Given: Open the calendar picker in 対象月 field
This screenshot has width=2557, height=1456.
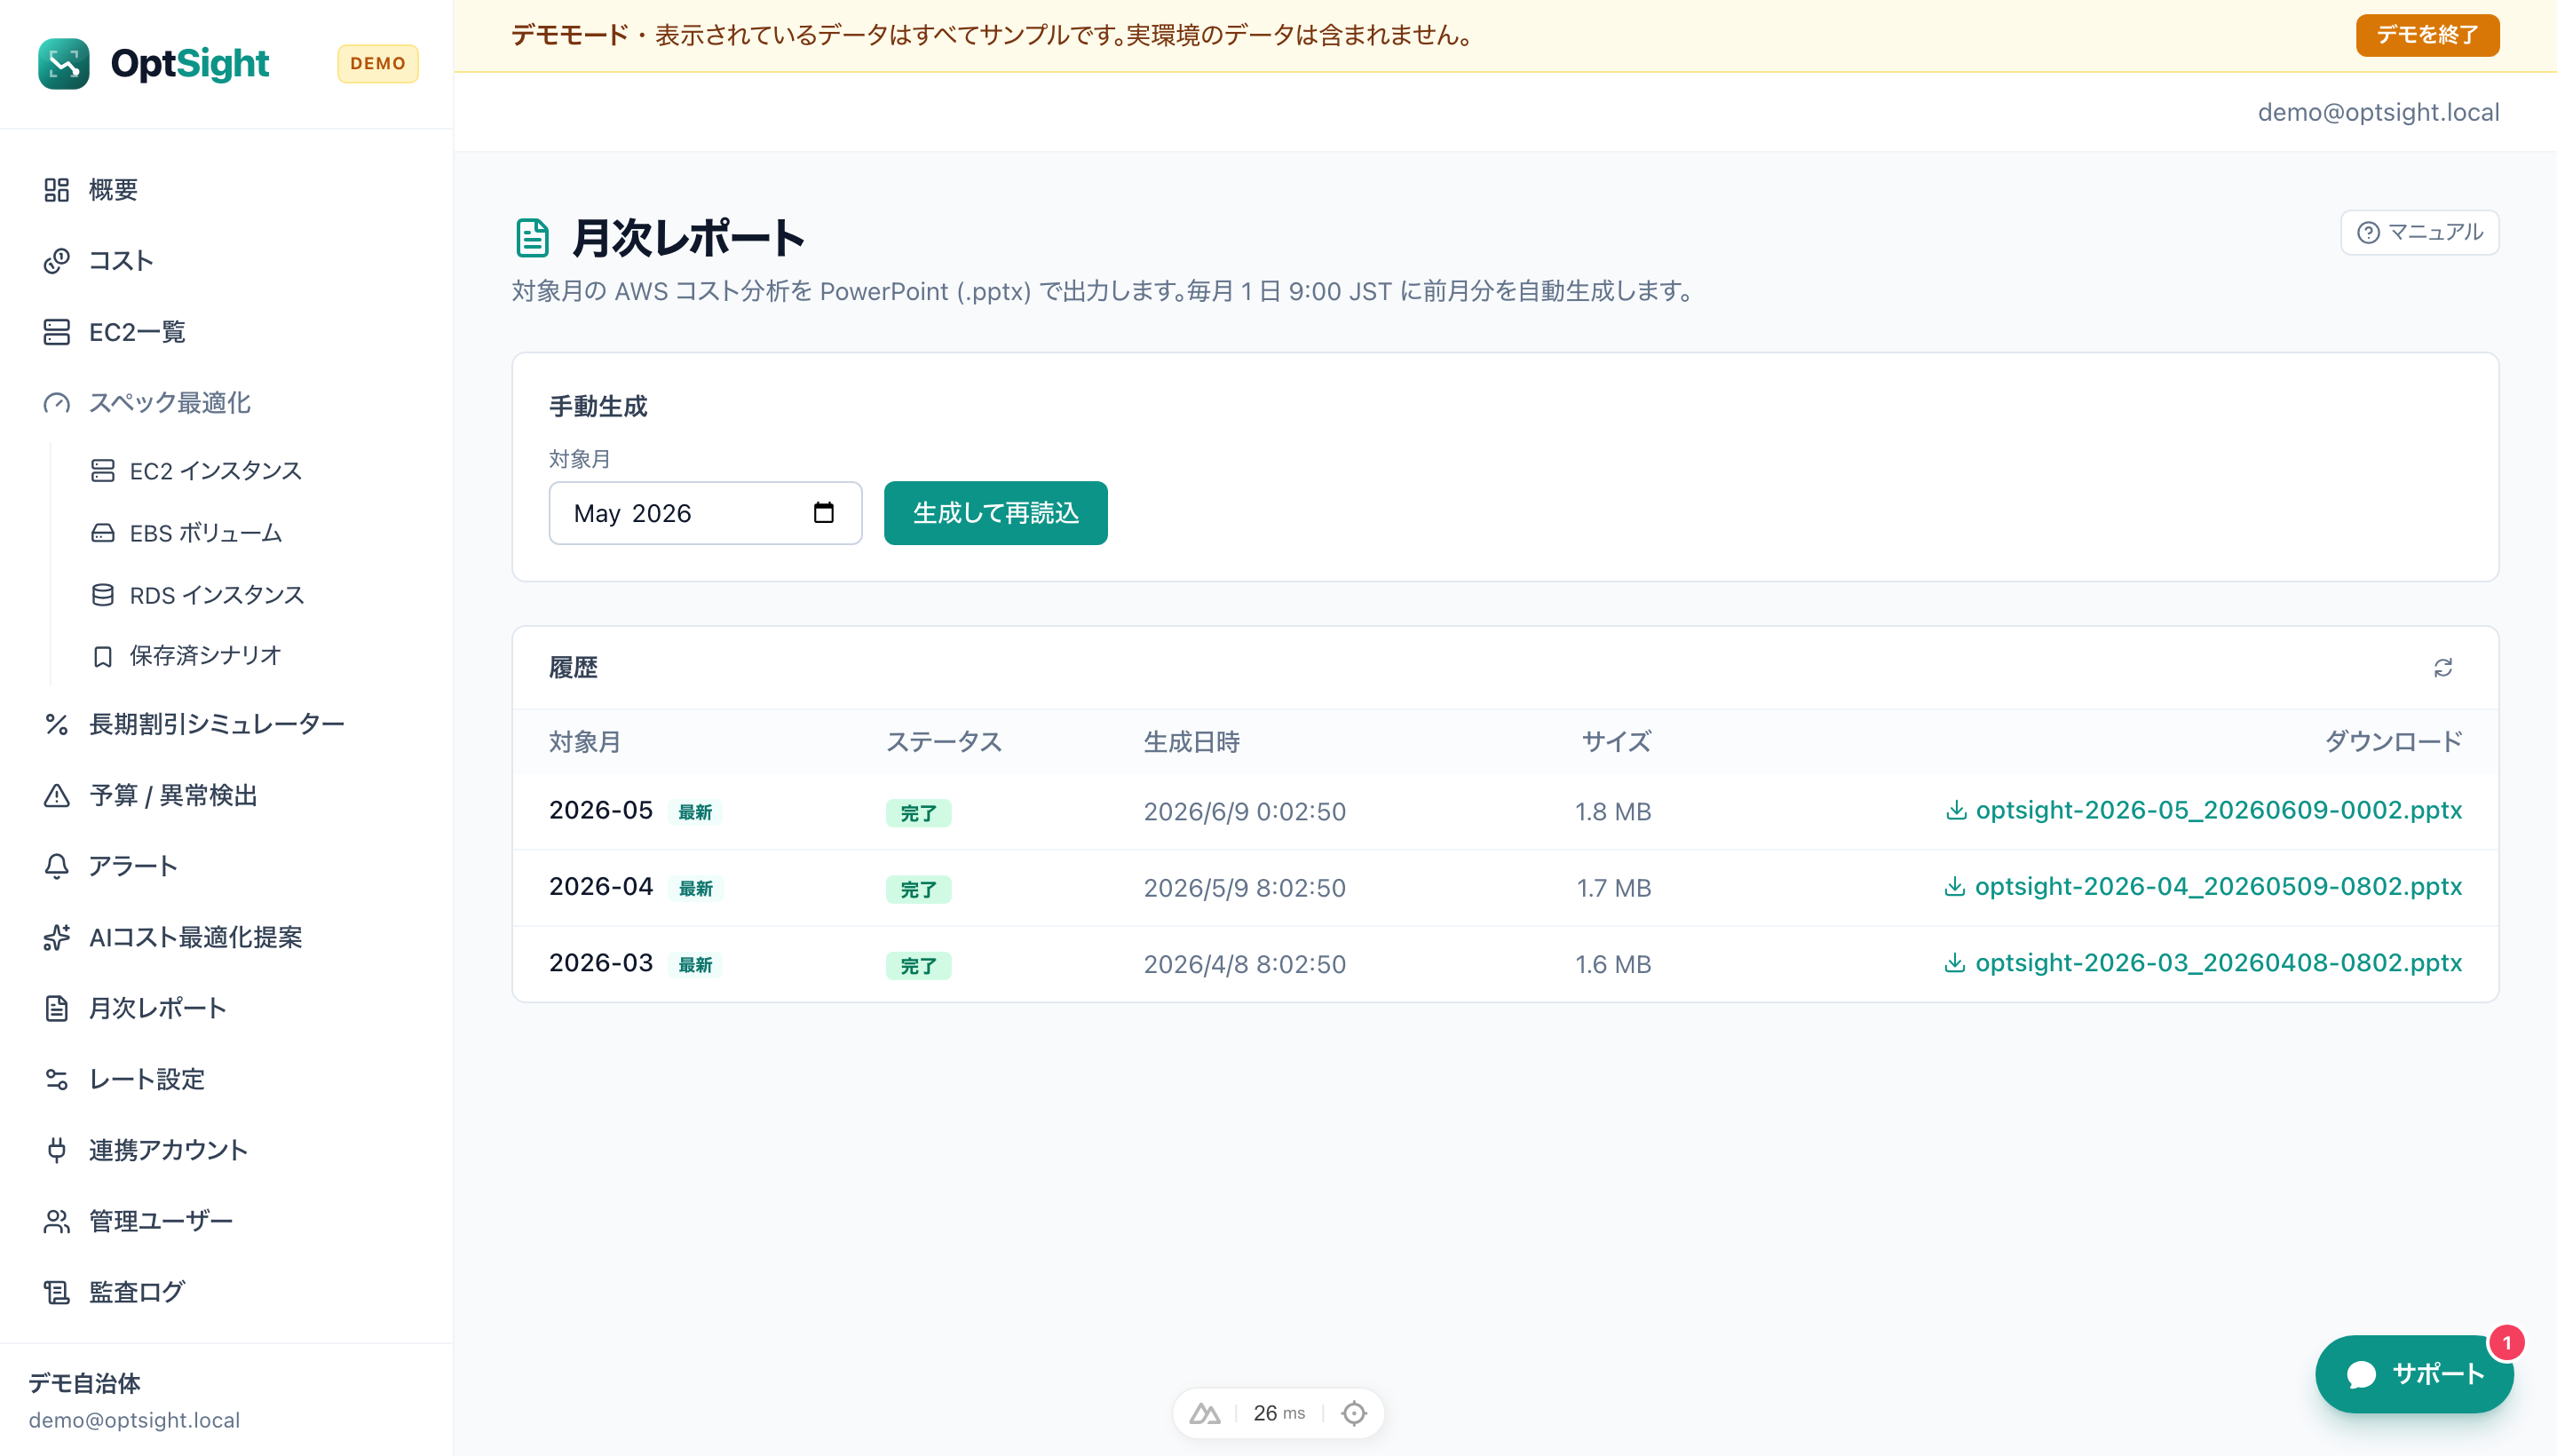Looking at the screenshot, I should 823,513.
